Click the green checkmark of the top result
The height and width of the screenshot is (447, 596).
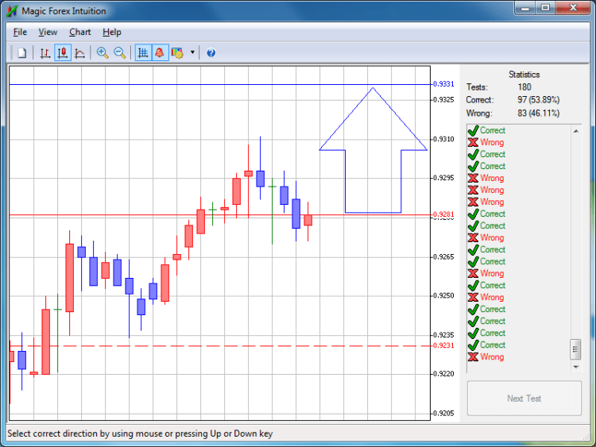[474, 131]
